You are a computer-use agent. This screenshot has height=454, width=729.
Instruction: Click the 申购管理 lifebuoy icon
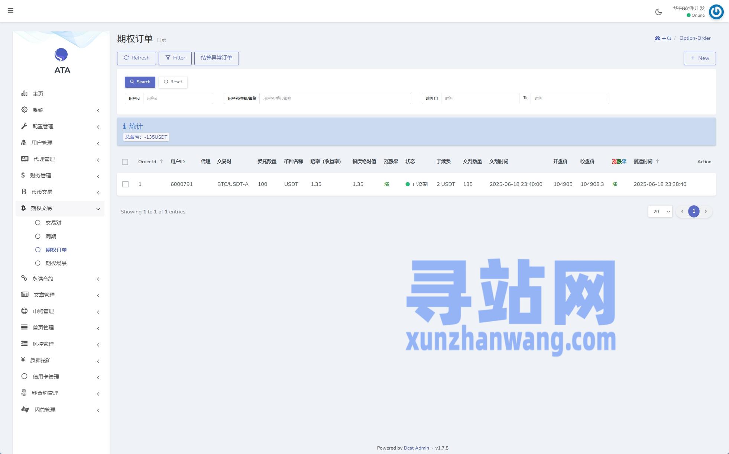coord(25,311)
